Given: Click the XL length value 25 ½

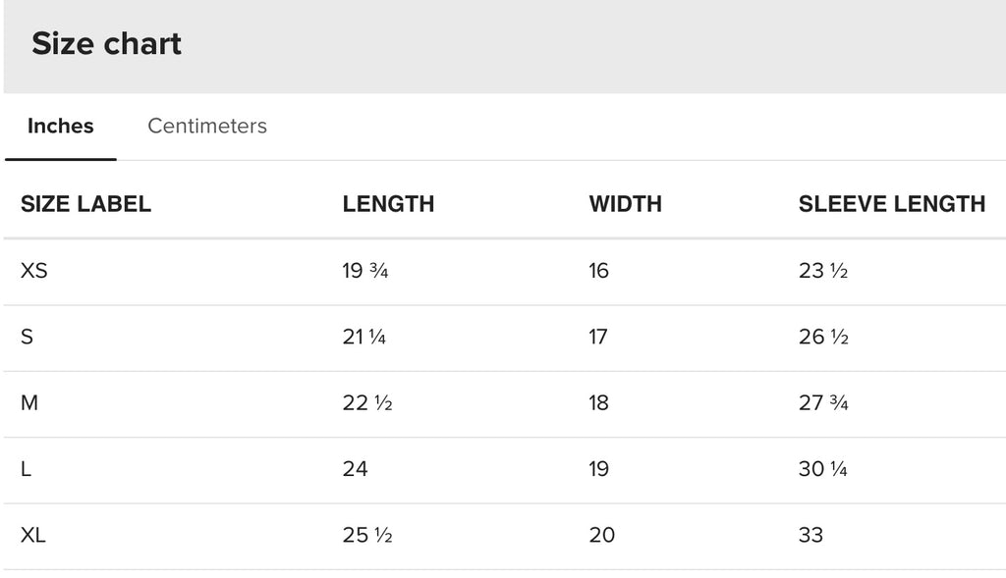Looking at the screenshot, I should [367, 535].
